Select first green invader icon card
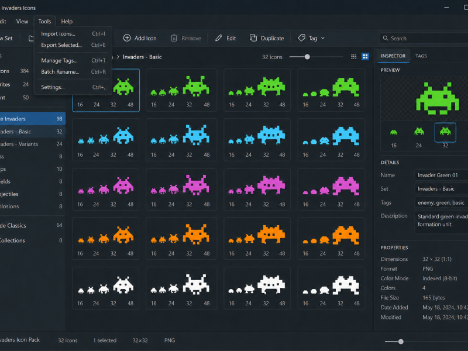The width and height of the screenshot is (468, 351). (106, 91)
